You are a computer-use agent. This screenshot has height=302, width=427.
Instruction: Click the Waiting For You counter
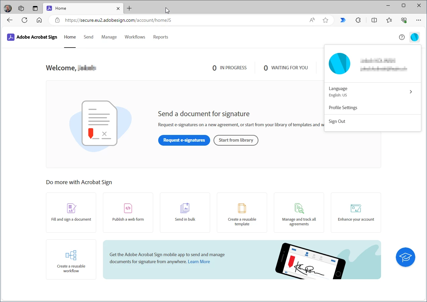point(286,68)
